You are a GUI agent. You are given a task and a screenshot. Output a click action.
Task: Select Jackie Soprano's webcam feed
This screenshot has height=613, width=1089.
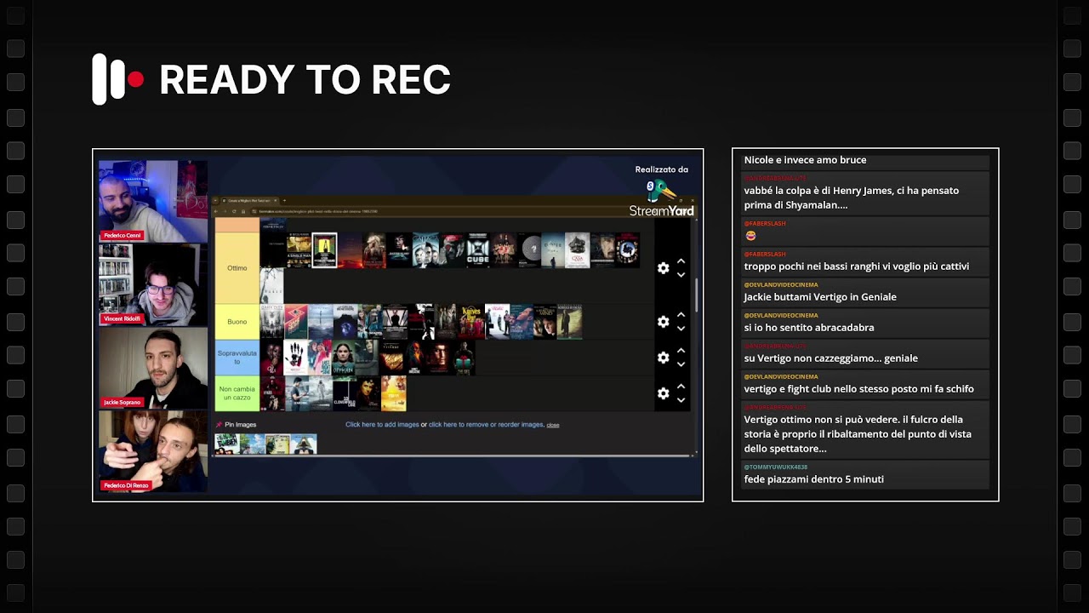[x=153, y=369]
